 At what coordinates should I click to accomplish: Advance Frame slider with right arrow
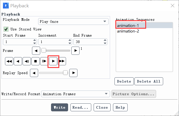pyautogui.click(x=75, y=51)
